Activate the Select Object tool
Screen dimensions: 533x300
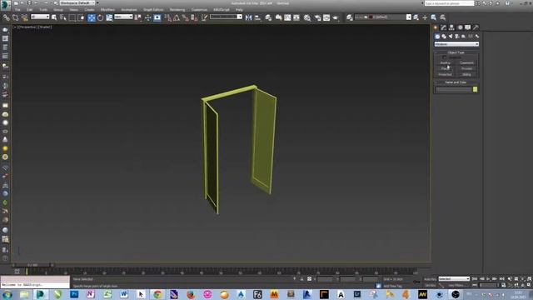click(54, 17)
